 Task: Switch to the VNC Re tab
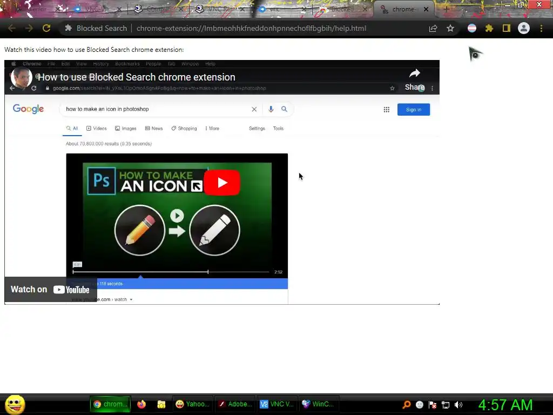(x=219, y=9)
